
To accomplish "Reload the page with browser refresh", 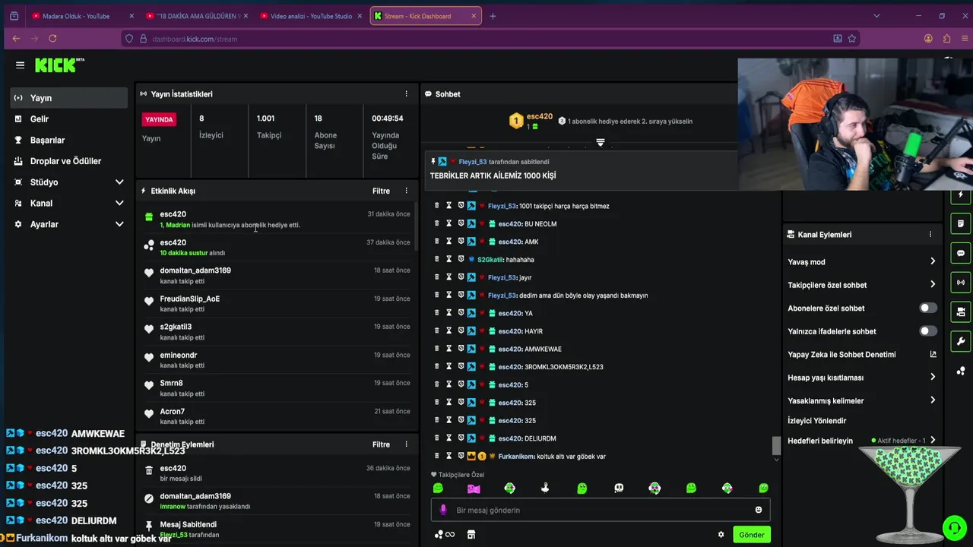I will click(52, 39).
